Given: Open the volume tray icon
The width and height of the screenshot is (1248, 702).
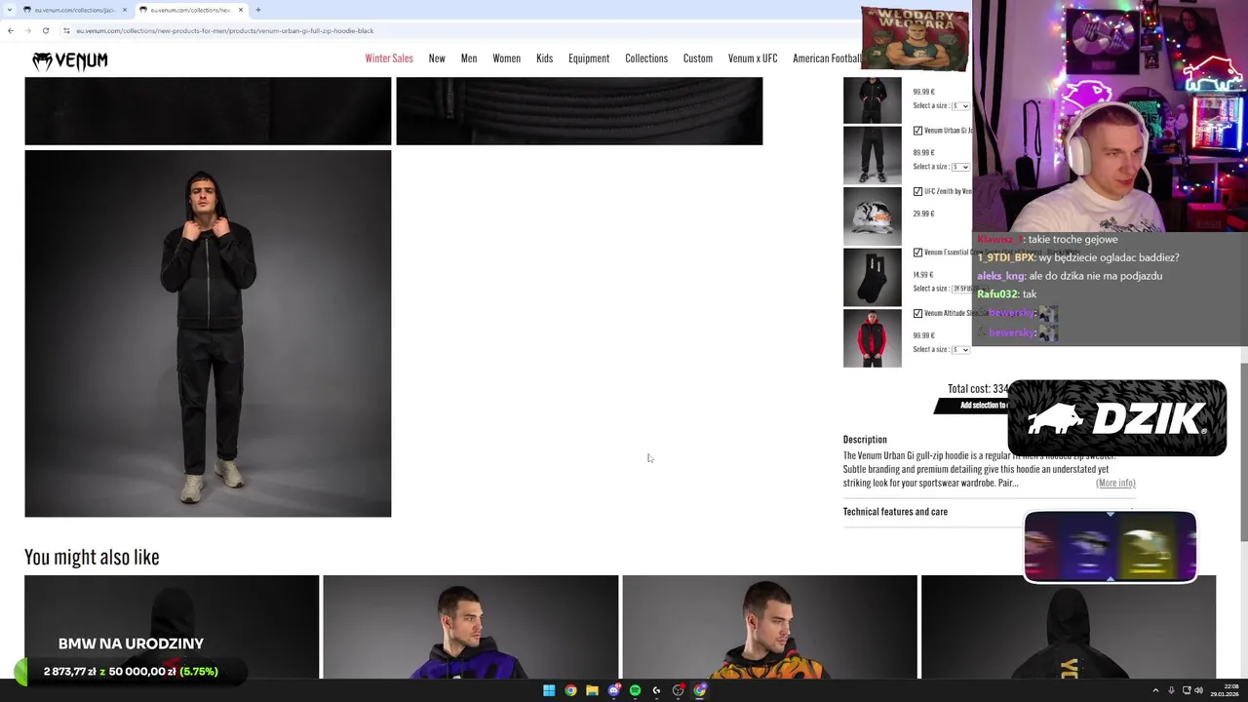Looking at the screenshot, I should pos(1198,690).
